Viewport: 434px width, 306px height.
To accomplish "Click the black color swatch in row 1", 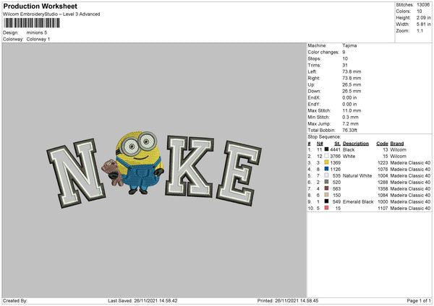I will click(x=327, y=149).
